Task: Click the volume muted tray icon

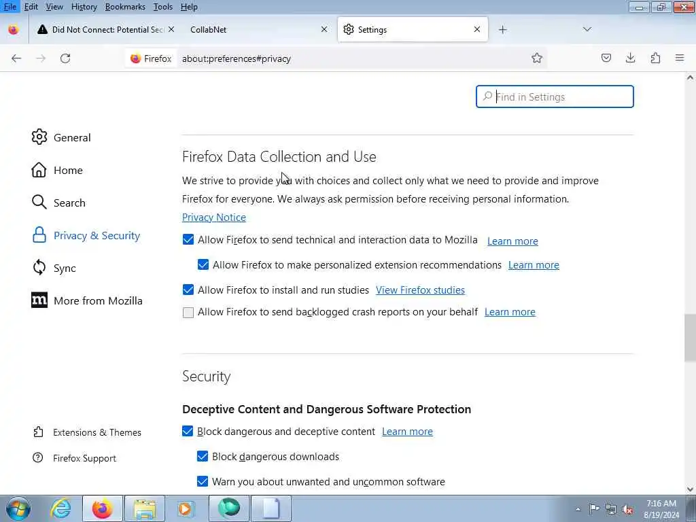Action: pyautogui.click(x=627, y=509)
